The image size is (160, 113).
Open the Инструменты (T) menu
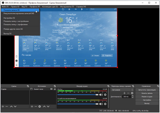click(67, 7)
